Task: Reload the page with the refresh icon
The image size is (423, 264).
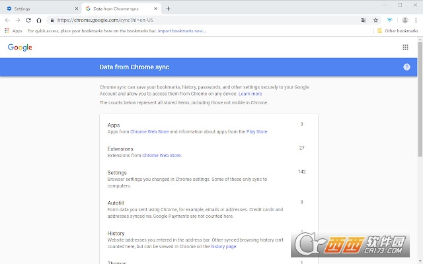Action: 28,20
